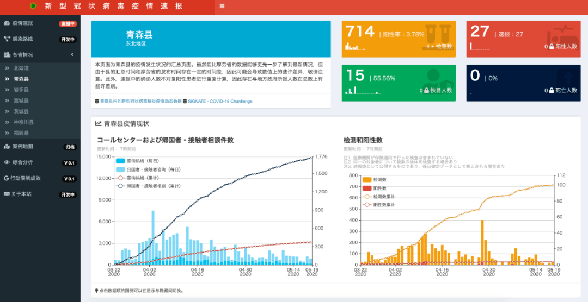Select 北海道 in the province list

point(21,68)
